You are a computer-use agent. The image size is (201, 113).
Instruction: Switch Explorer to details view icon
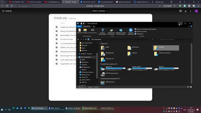(x=188, y=87)
